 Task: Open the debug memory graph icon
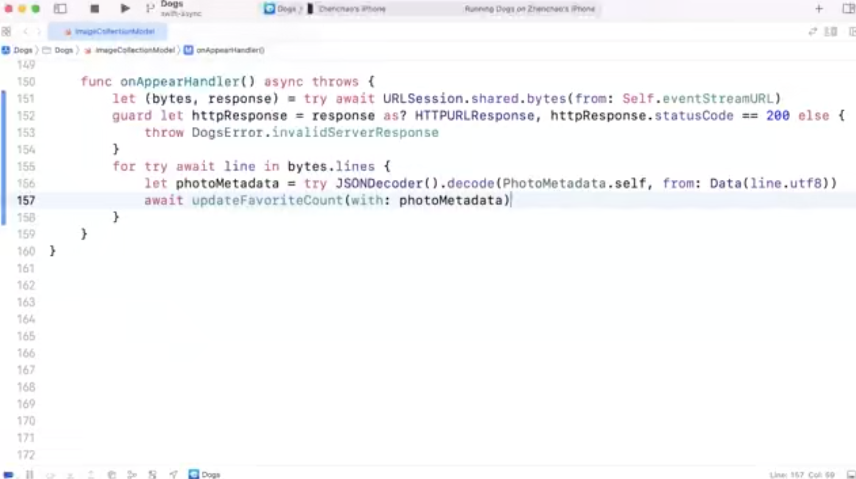(x=132, y=474)
